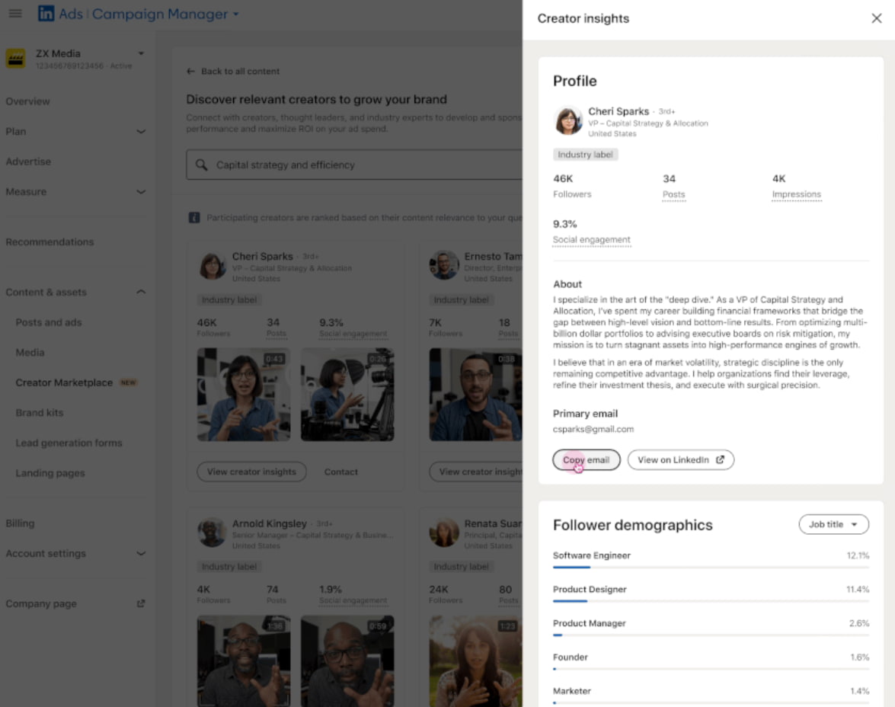Go to Billing
Viewport: 895px width, 707px height.
pos(20,523)
